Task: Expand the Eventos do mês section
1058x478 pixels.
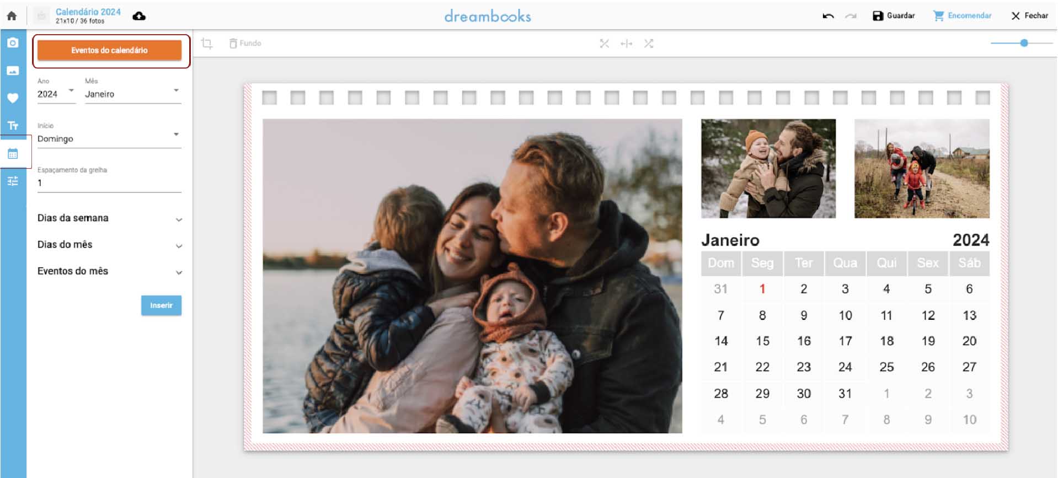Action: tap(109, 271)
